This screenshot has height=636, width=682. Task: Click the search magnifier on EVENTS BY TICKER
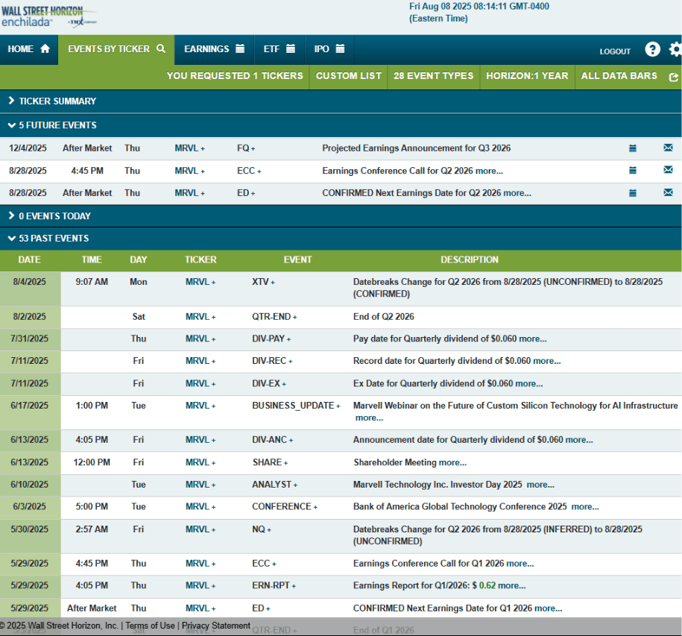coord(160,49)
